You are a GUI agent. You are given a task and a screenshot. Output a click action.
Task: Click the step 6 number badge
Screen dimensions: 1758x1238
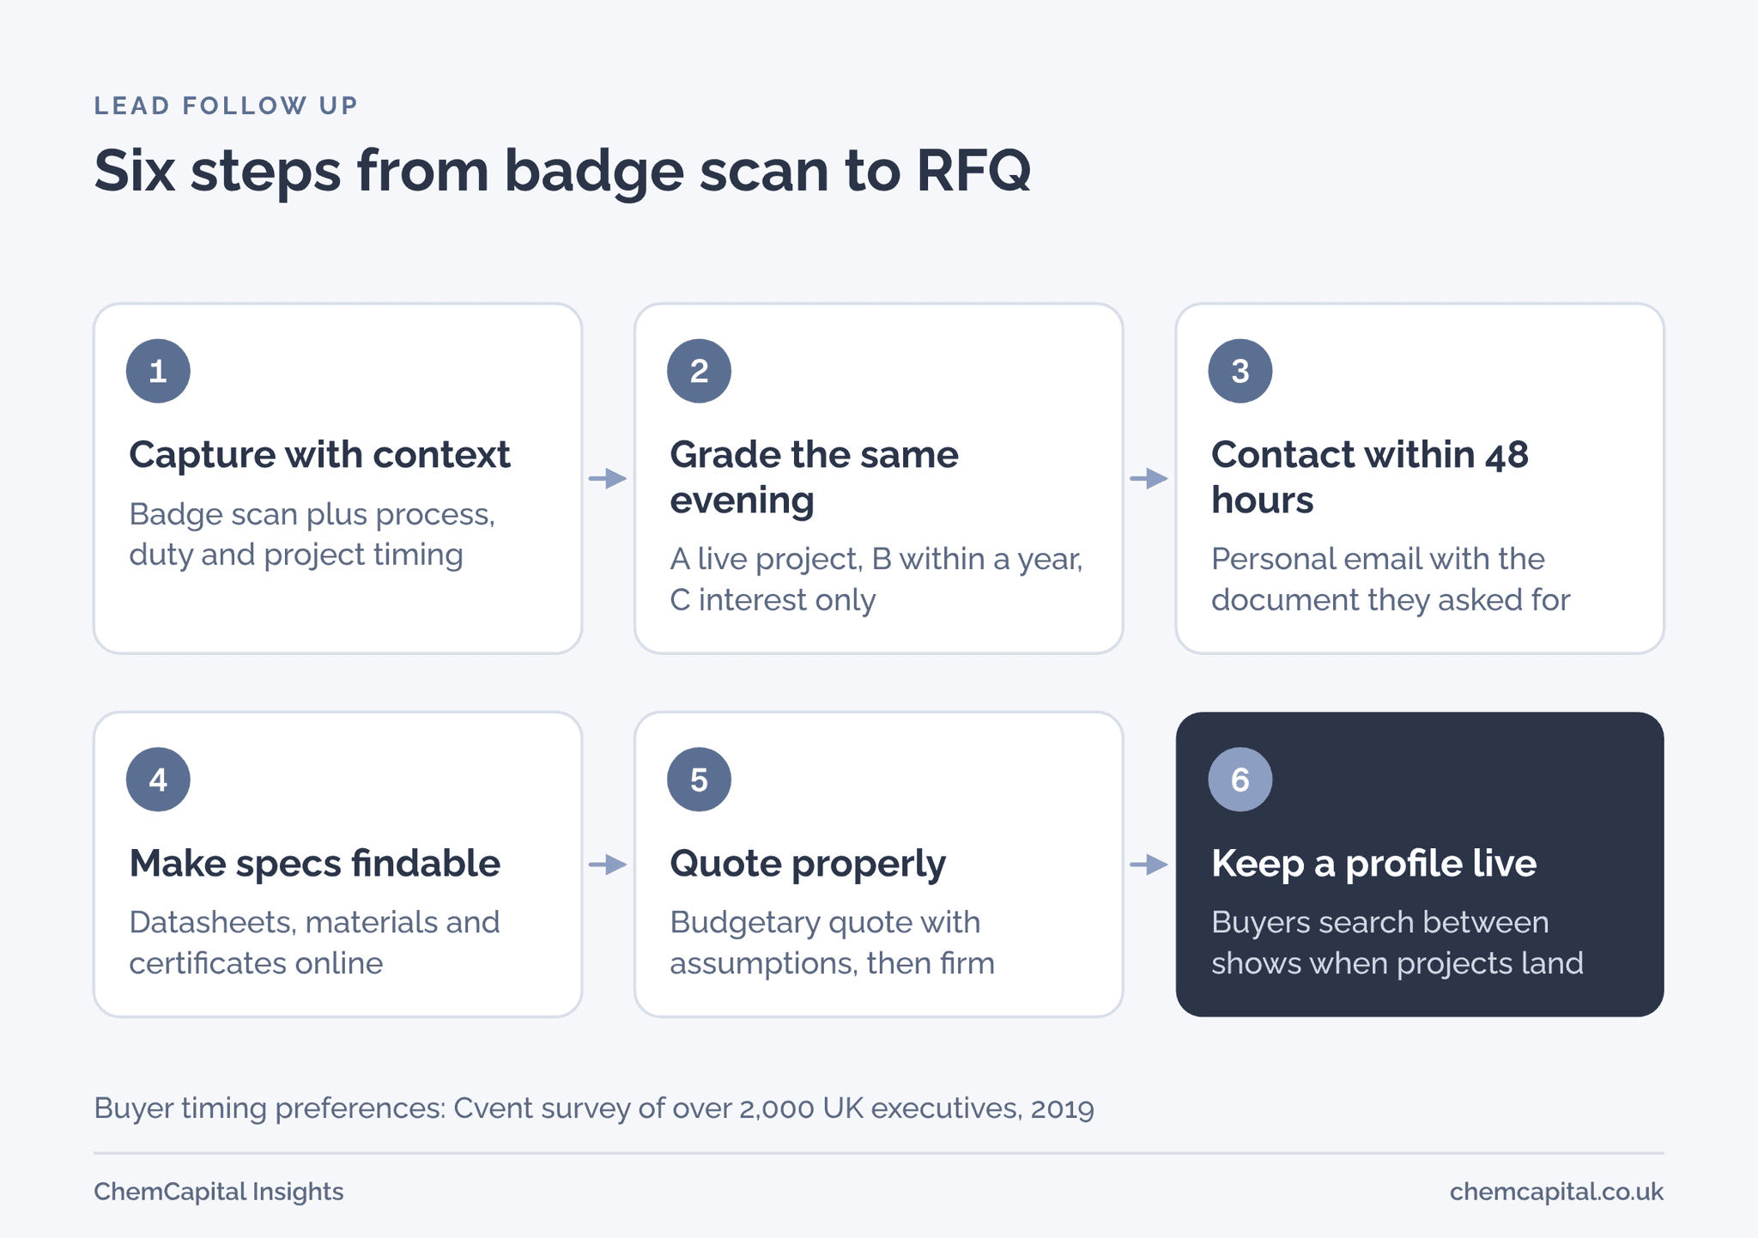click(x=1240, y=780)
